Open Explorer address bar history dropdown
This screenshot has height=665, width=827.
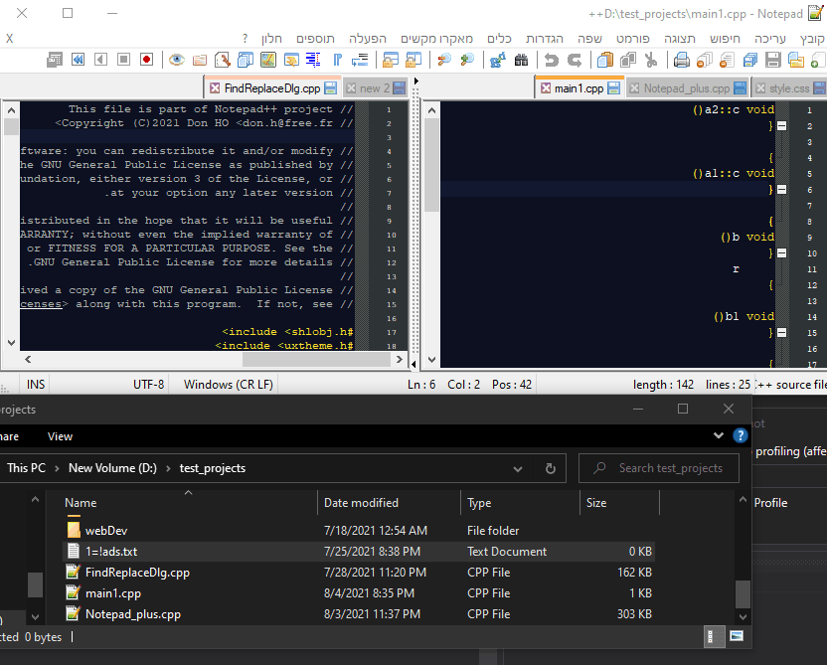click(x=518, y=468)
